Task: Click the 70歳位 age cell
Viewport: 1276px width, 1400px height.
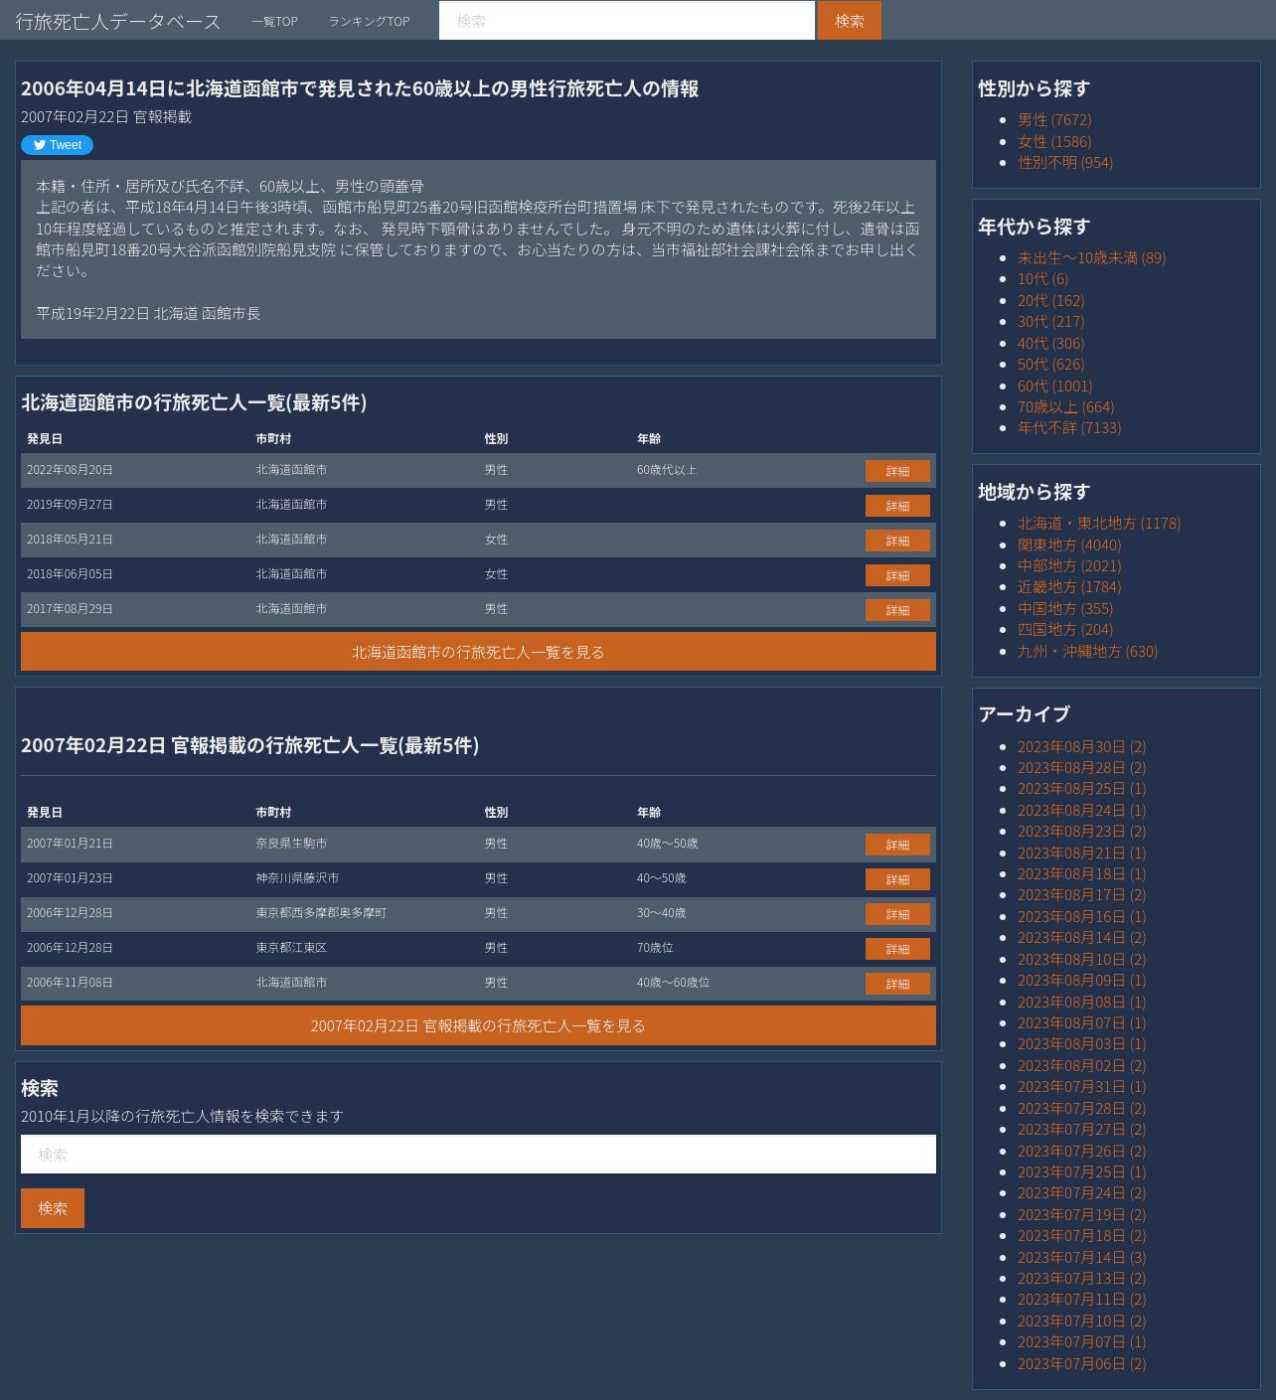Action: click(655, 948)
